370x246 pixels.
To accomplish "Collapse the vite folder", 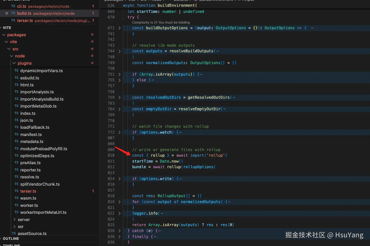I will click(6, 42).
